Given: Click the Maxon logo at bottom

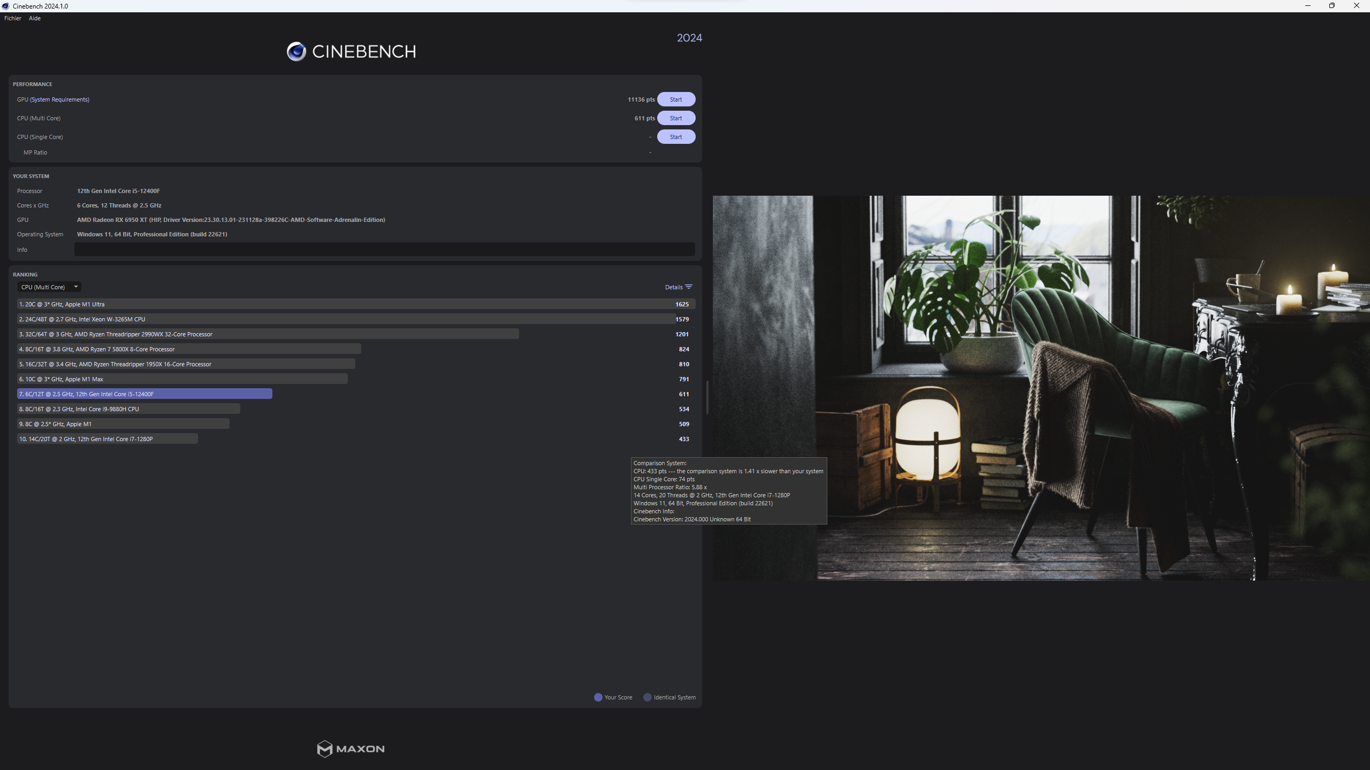Looking at the screenshot, I should click(351, 749).
